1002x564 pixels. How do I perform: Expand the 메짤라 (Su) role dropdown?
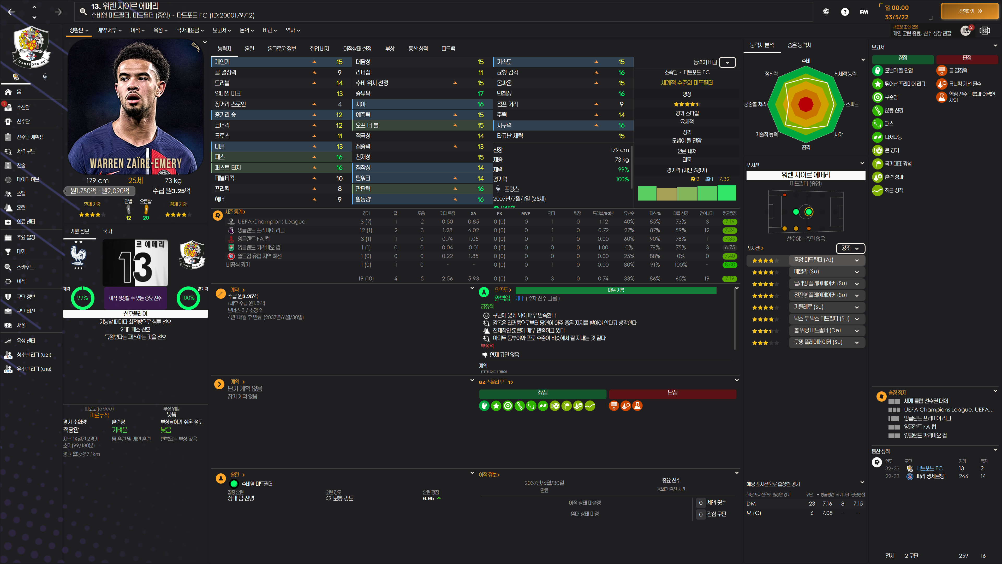pos(827,272)
